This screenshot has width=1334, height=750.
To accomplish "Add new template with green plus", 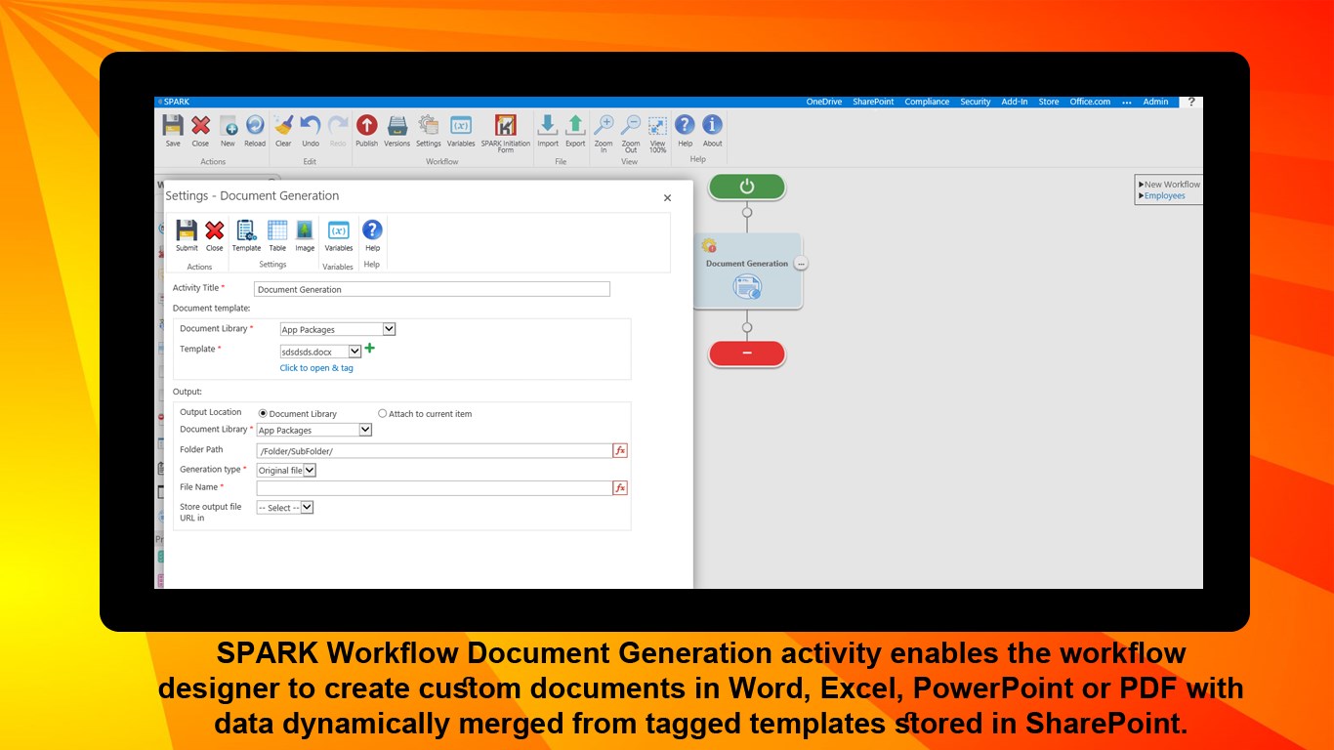I will pyautogui.click(x=370, y=348).
